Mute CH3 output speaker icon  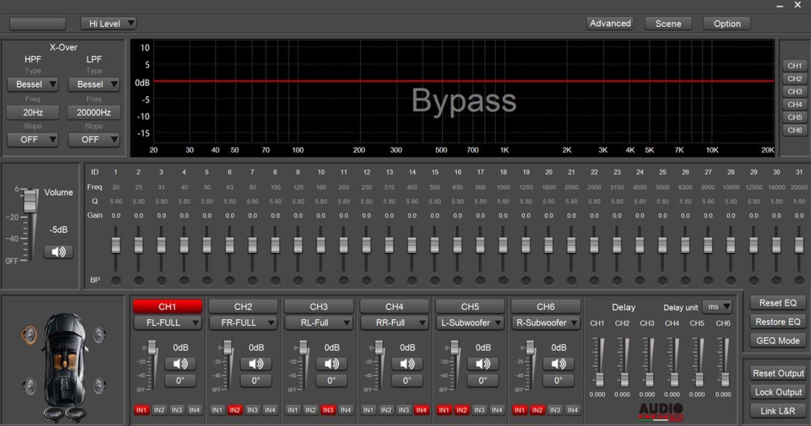(x=331, y=363)
